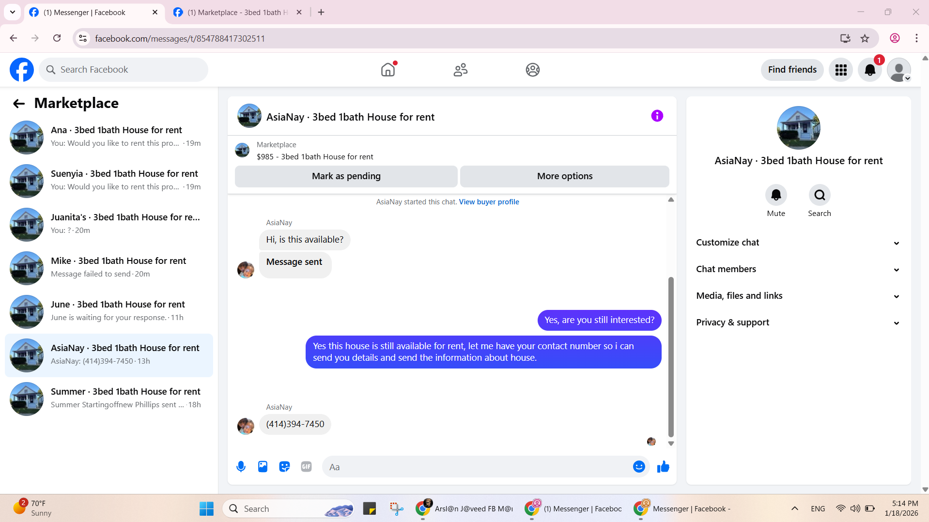Viewport: 929px width, 522px height.
Task: Open Suenyia's house rental conversation
Action: [109, 181]
